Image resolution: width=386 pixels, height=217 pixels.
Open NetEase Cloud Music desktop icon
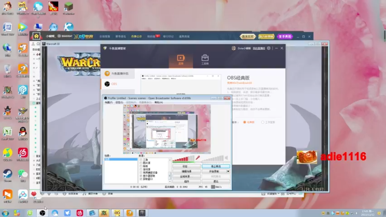23,154
